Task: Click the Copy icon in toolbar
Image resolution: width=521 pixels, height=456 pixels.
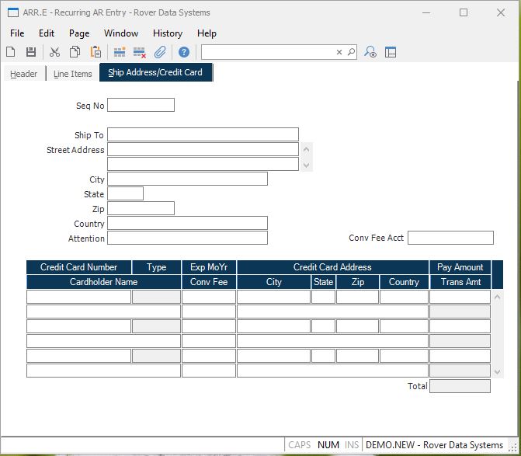Action: [75, 52]
